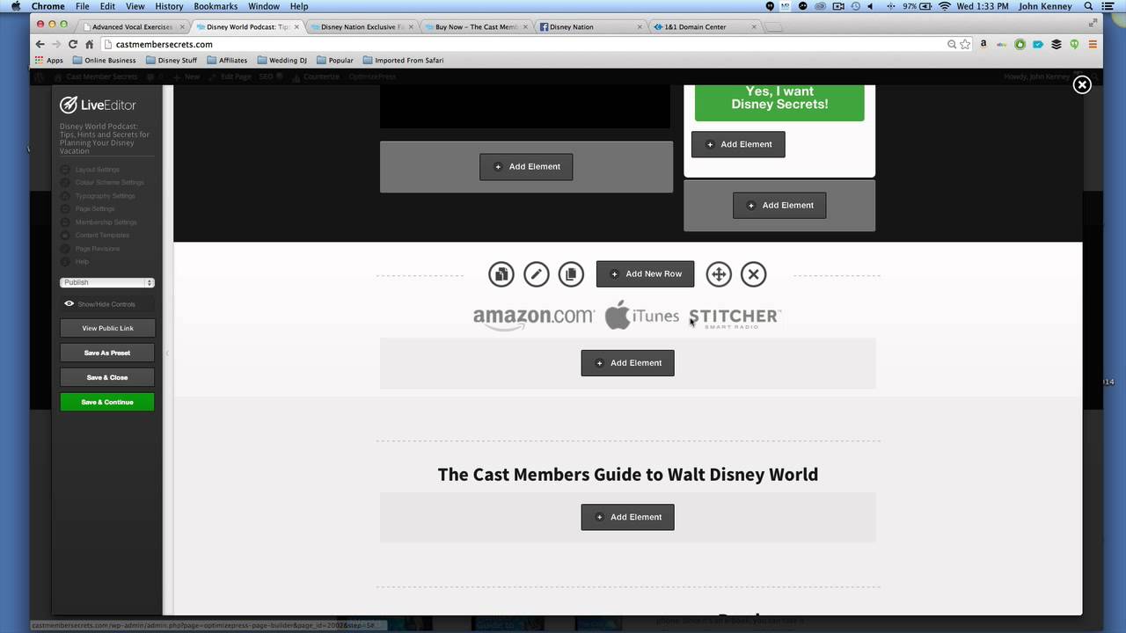Click the green thumbs-up extension icon
The width and height of the screenshot is (1126, 633).
click(x=1020, y=44)
